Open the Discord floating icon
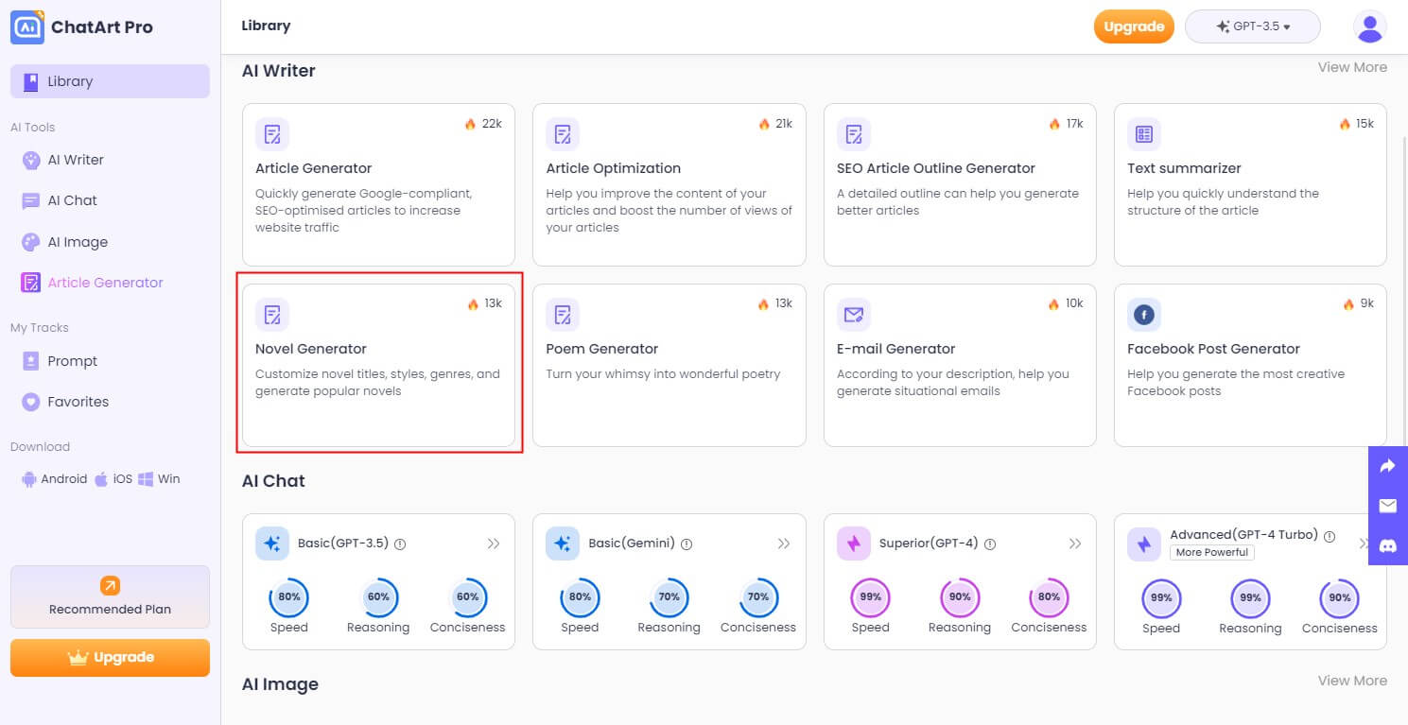The width and height of the screenshot is (1408, 725). (1388, 545)
